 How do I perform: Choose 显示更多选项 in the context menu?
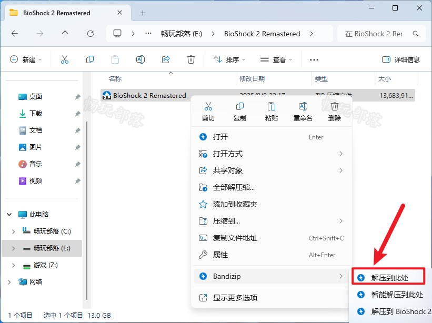(x=272, y=298)
